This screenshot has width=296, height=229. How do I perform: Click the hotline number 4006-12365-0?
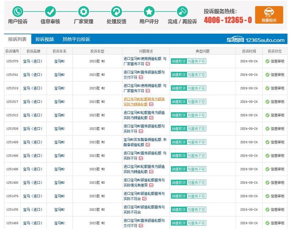[x=228, y=20]
